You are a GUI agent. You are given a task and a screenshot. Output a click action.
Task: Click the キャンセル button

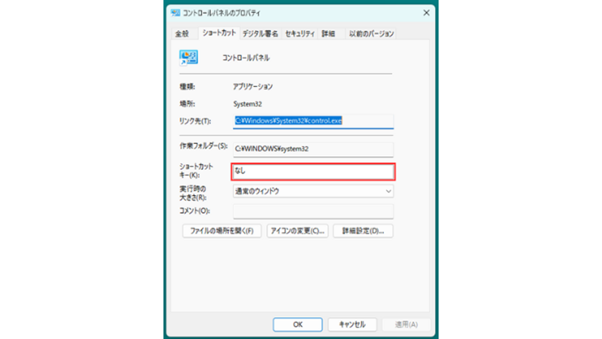[x=352, y=324]
